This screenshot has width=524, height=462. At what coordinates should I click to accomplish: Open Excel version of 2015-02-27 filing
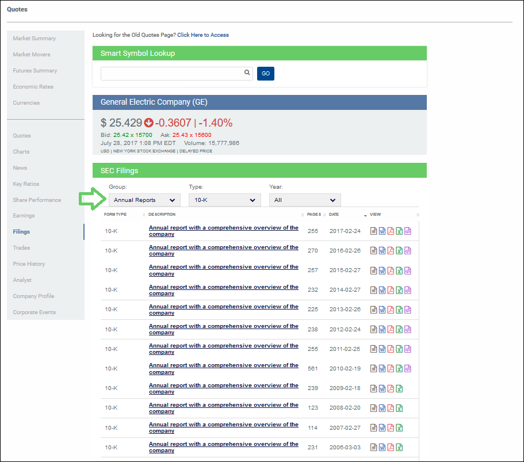[399, 270]
